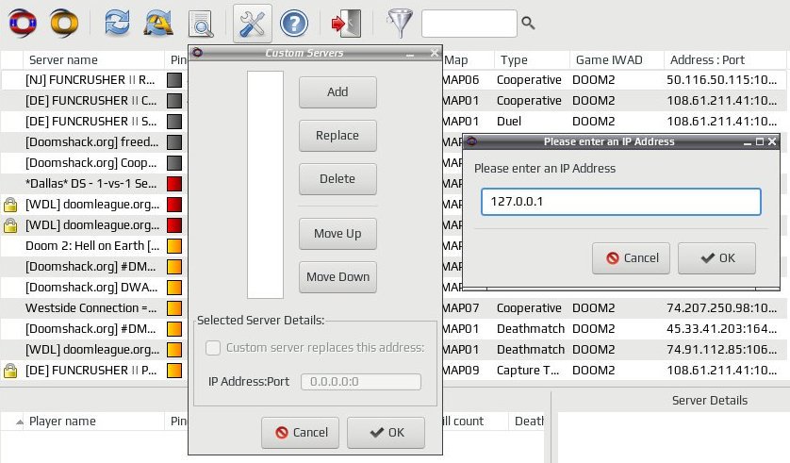
Task: Click the MAP09 map cell
Action: pyautogui.click(x=460, y=371)
